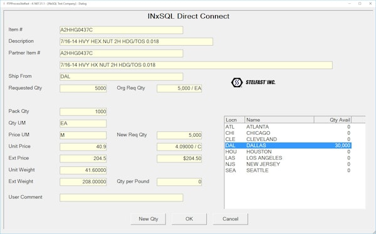Maximize the dialog window
Image resolution: width=376 pixels, height=234 pixels.
pos(360,4)
